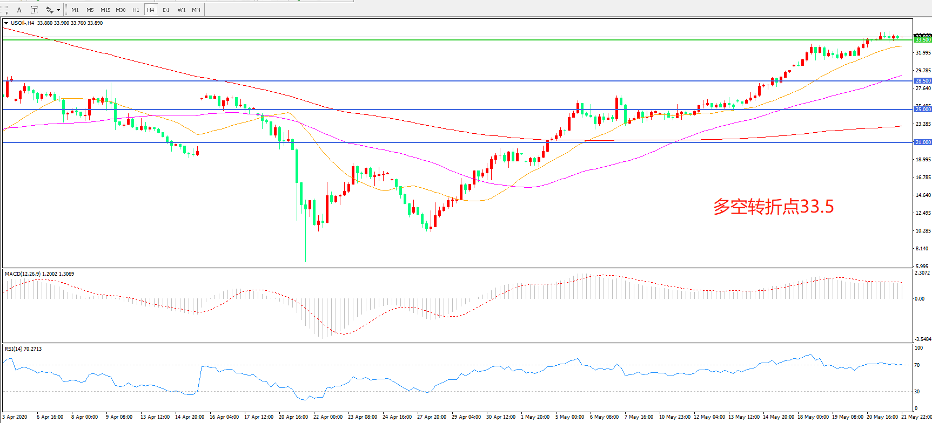Image resolution: width=932 pixels, height=423 pixels.
Task: Select the text 'A' drawing tool
Action: pyautogui.click(x=19, y=10)
